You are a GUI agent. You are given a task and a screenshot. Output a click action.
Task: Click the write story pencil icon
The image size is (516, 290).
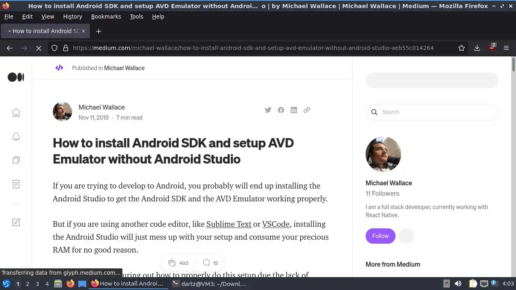(16, 222)
